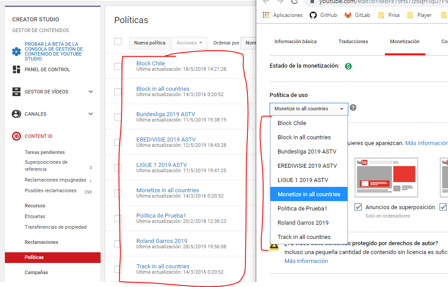Viewport: 448px width, 287px height.
Task: Click the Nueva política button
Action: pyautogui.click(x=150, y=43)
